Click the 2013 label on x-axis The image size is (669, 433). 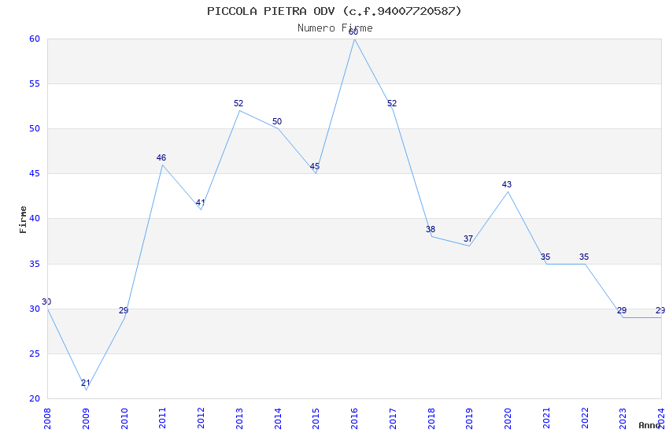coord(239,416)
